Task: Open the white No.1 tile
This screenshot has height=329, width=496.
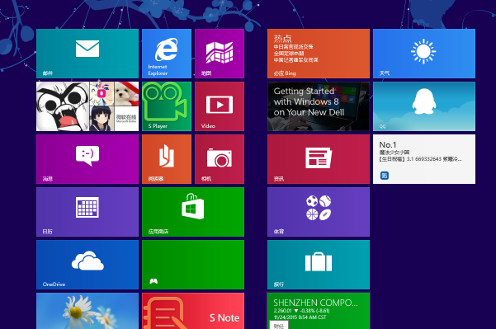Action: (424, 159)
